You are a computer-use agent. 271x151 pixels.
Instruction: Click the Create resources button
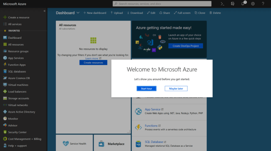pos(93,63)
